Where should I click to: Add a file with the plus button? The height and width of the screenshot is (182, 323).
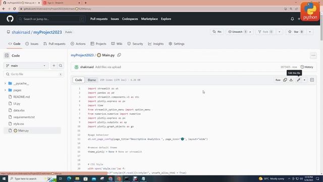[x=54, y=66]
